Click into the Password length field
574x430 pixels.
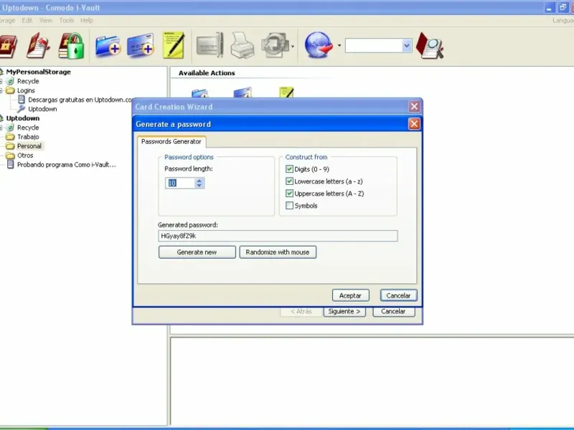pyautogui.click(x=180, y=183)
